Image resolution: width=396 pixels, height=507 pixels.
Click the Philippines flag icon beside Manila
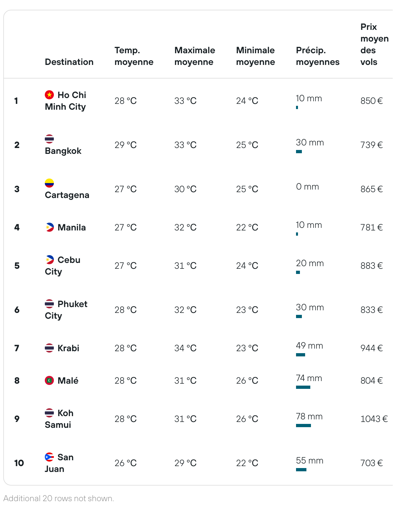click(x=49, y=227)
